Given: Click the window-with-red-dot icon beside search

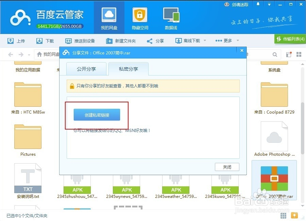Looking at the screenshot, I should click(289, 54).
